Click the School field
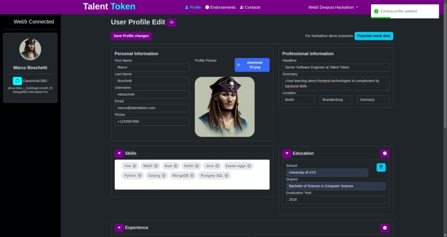This screenshot has width=447, height=237. (x=327, y=173)
